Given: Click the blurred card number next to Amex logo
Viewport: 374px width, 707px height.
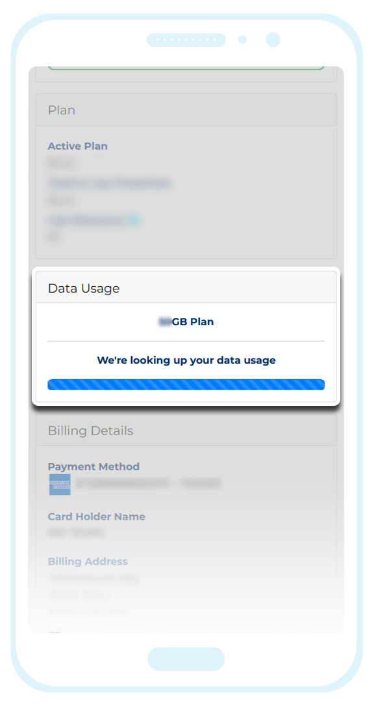Looking at the screenshot, I should (x=149, y=484).
